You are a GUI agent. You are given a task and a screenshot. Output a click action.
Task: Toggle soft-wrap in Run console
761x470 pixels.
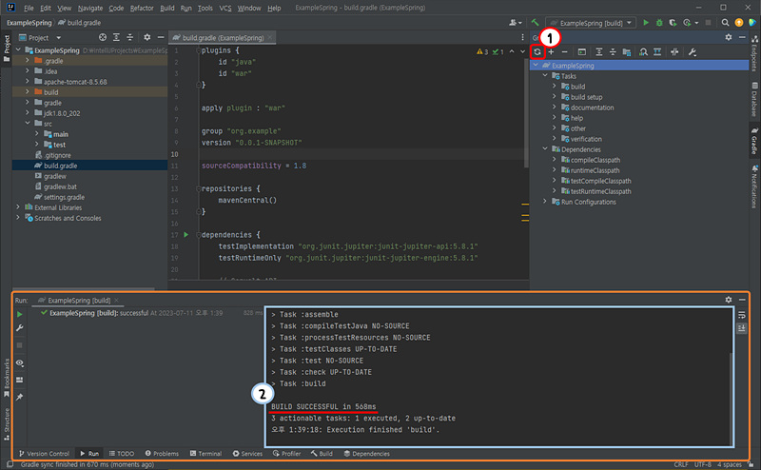(x=742, y=315)
